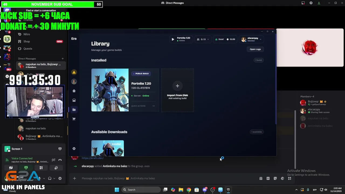Open the napukan na belo, Bojizwqr group chat
The height and width of the screenshot is (194, 345).
coord(41,65)
